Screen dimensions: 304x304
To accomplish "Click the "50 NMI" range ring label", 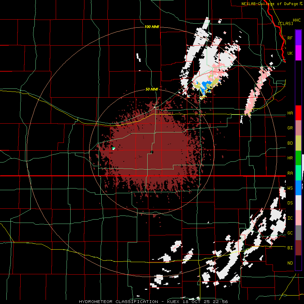I will tap(152, 89).
